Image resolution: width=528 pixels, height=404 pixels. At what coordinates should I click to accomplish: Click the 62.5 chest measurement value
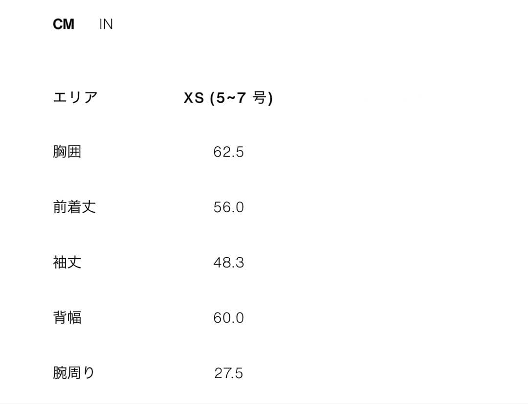tap(228, 152)
